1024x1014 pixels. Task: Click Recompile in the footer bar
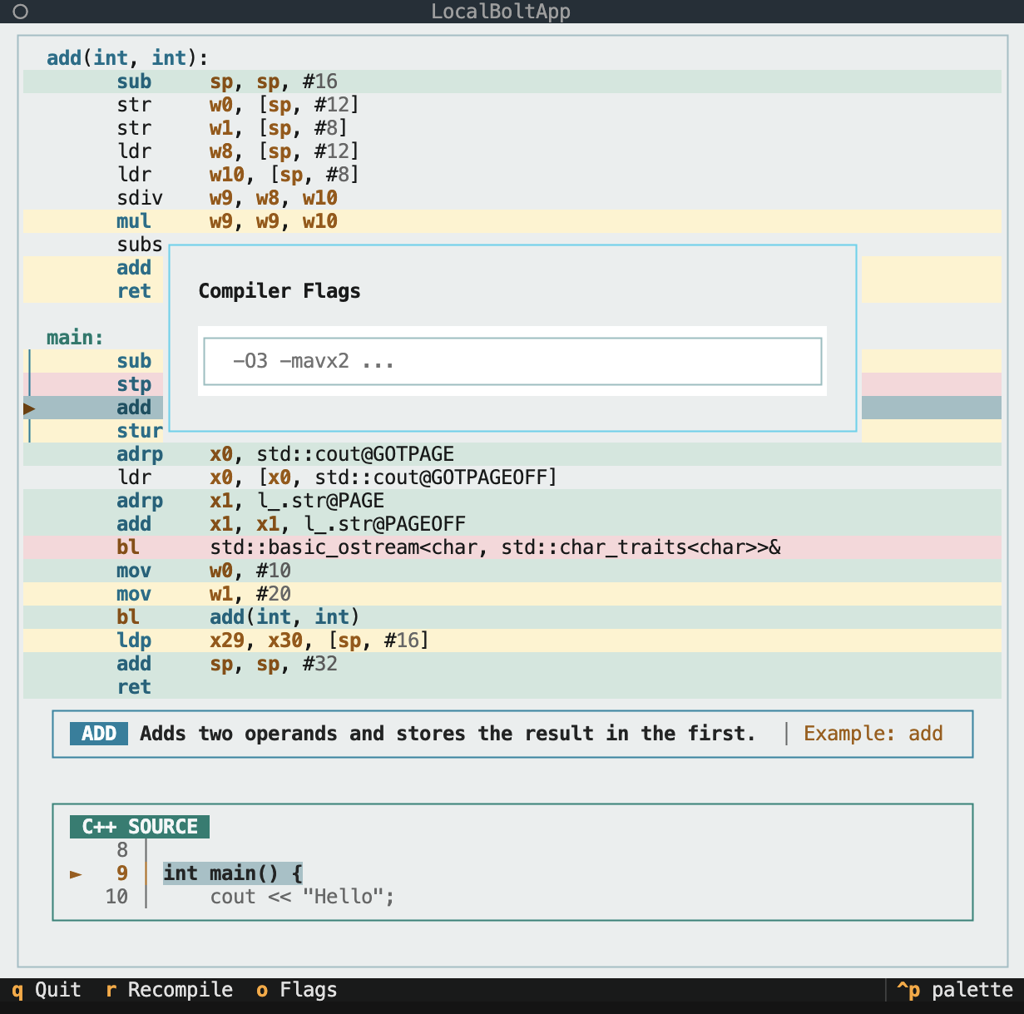pos(170,990)
